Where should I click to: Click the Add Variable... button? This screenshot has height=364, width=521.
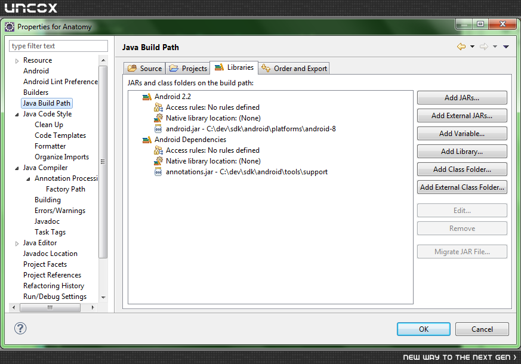[x=462, y=134]
